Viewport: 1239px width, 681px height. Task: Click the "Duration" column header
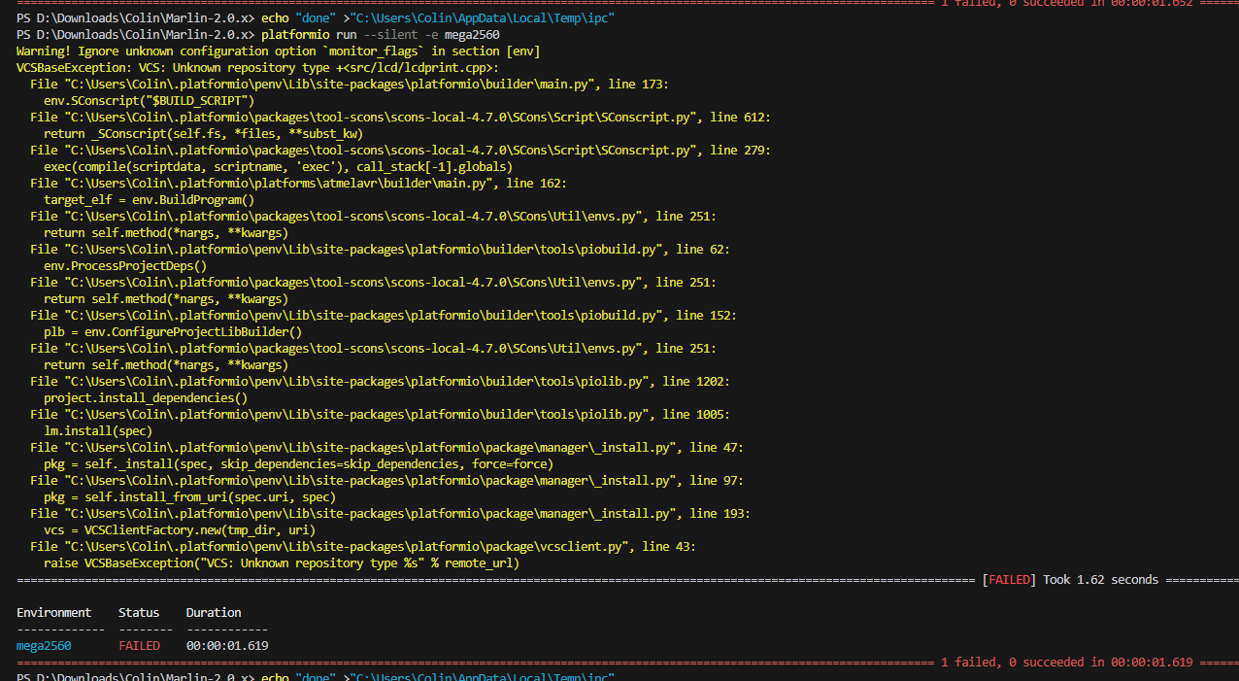click(214, 612)
